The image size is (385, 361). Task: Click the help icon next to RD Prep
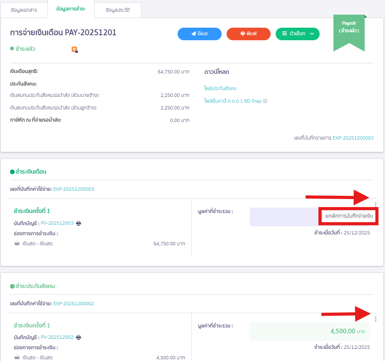[265, 101]
